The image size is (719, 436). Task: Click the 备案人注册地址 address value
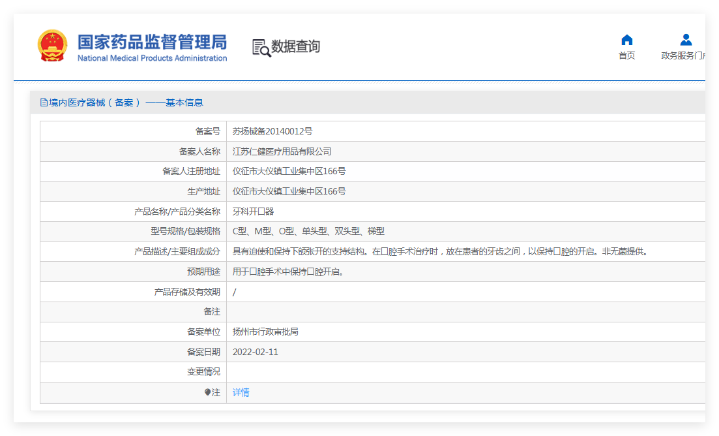289,172
